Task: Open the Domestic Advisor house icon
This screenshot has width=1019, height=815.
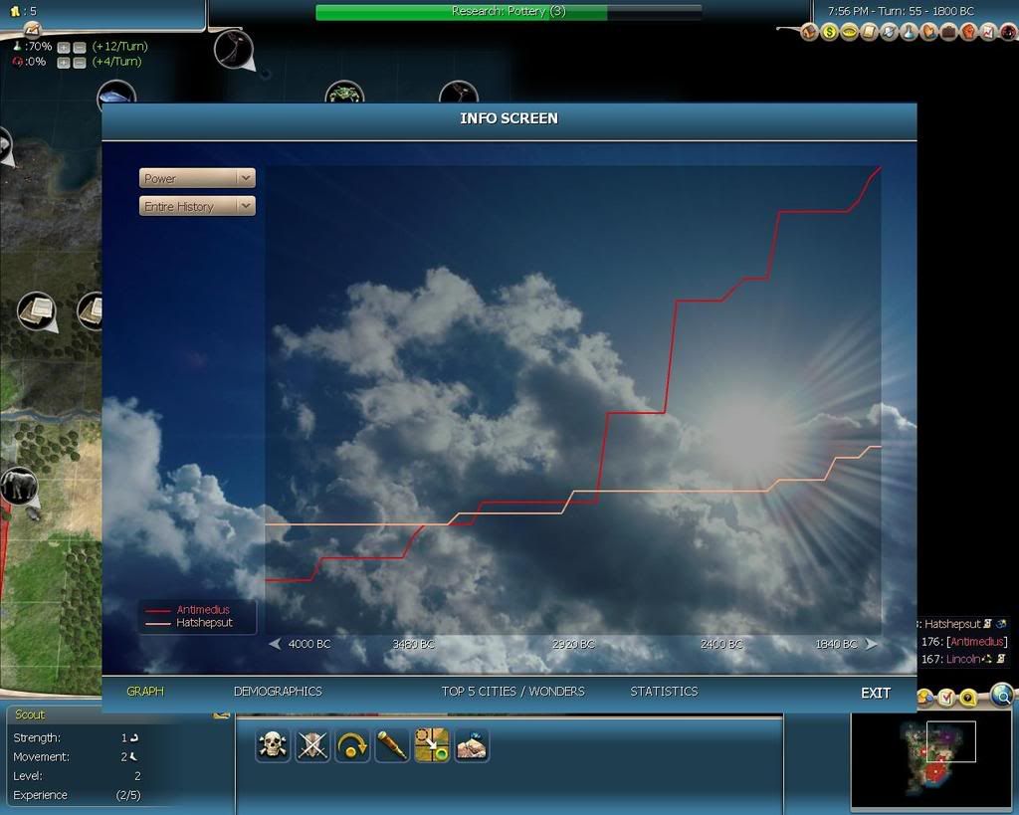Action: (x=810, y=32)
